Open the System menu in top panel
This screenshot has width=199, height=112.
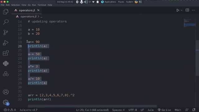[x=129, y=2]
